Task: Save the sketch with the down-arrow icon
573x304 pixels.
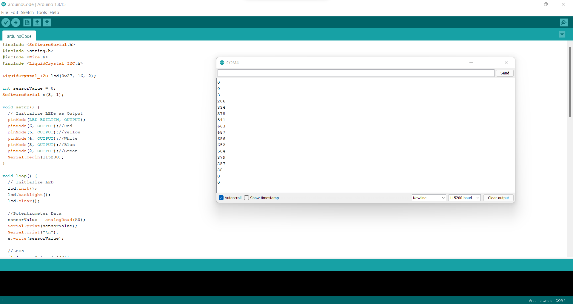Action: click(x=47, y=22)
